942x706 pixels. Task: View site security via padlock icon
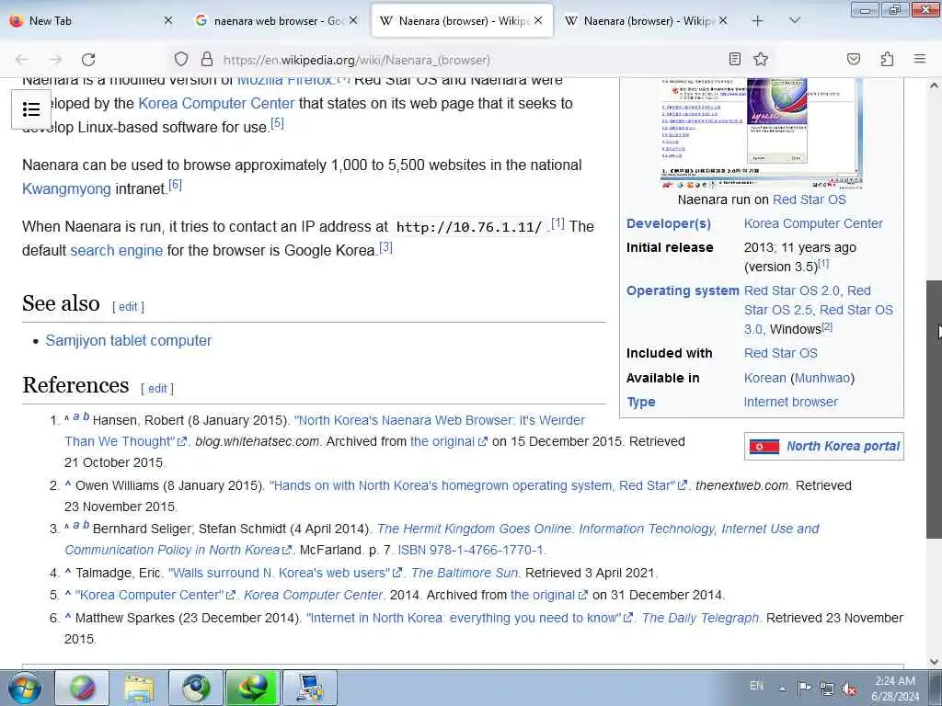207,59
